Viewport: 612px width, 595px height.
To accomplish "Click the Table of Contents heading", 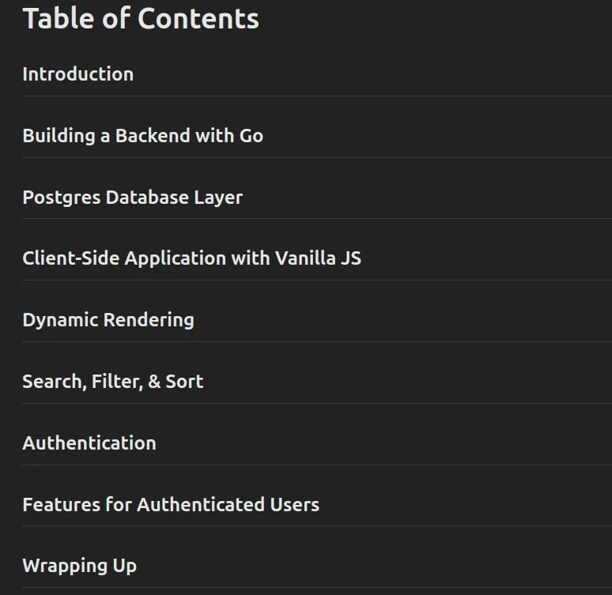I will (x=141, y=18).
